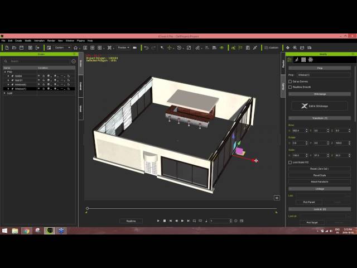Toggle the loop playback control
The width and height of the screenshot is (357, 268).
194,221
